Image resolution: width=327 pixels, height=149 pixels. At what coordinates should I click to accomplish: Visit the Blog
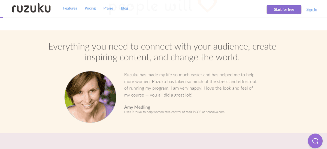(125, 8)
